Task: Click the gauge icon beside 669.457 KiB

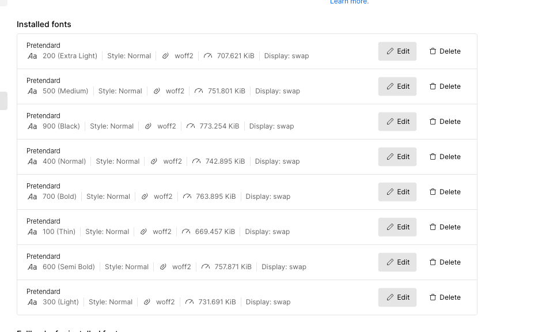Action: coord(186,232)
